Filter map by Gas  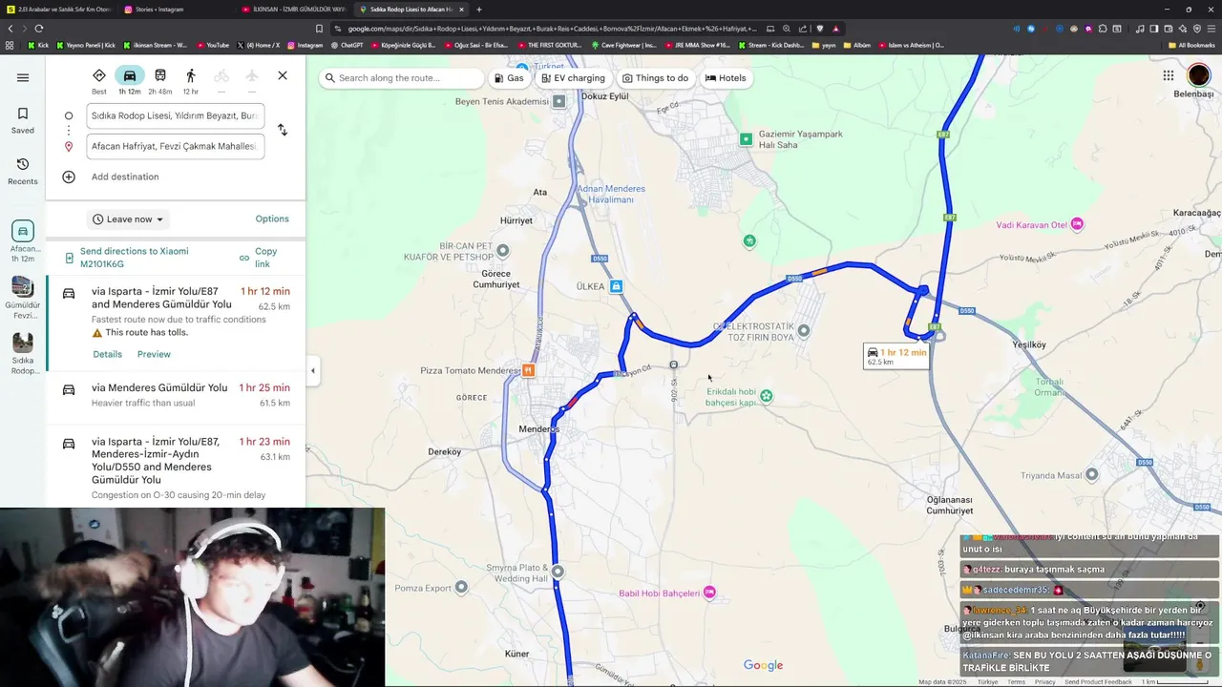coord(509,78)
